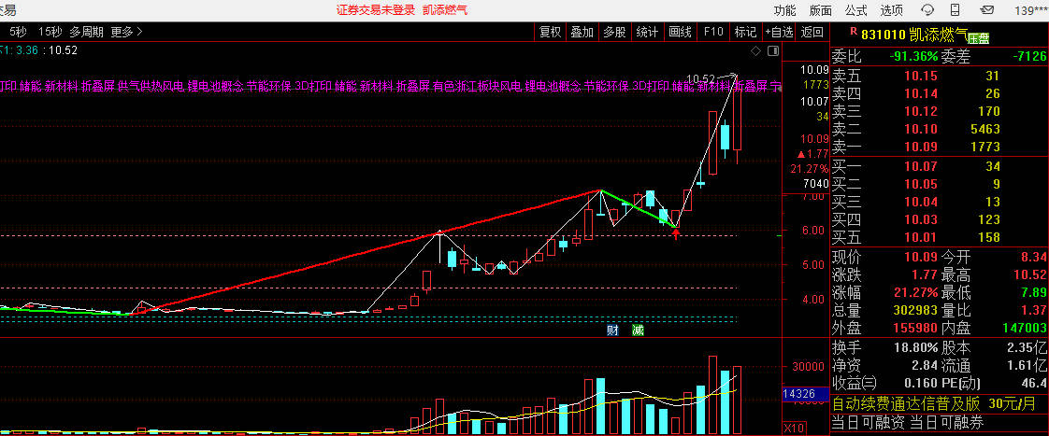Toggle the side panel layout icon
Screen dimensions: 1049x436
773,50
